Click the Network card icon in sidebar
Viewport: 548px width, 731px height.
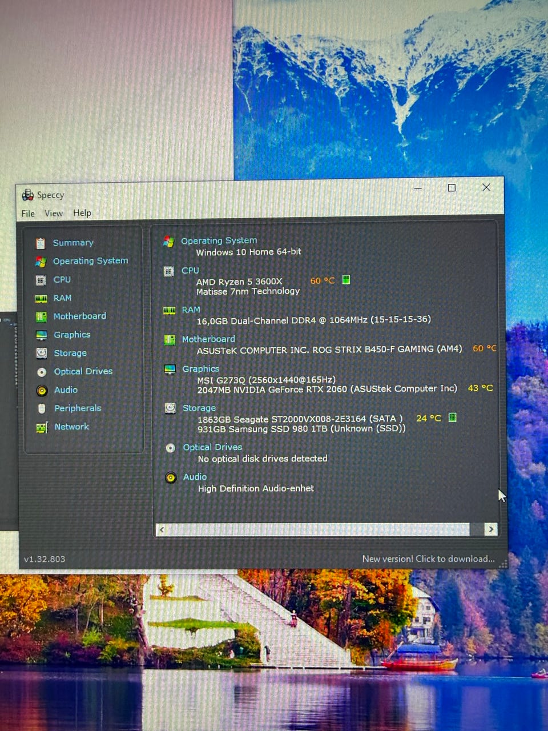[x=42, y=427]
